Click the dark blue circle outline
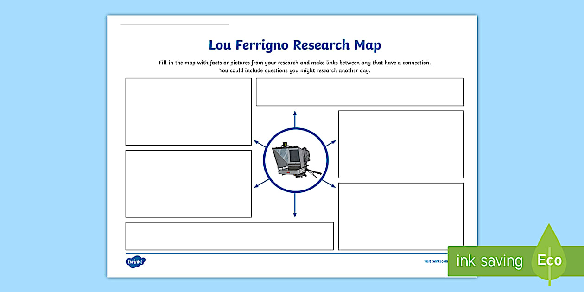584x292 pixels. click(295, 129)
